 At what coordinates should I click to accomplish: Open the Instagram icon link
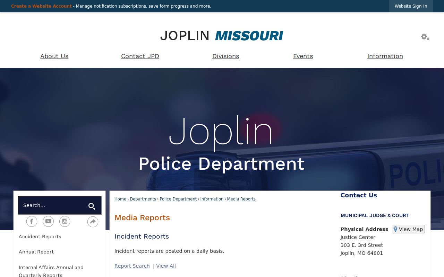pos(65,221)
